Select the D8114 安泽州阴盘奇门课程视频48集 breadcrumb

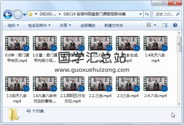pyautogui.click(x=95, y=14)
